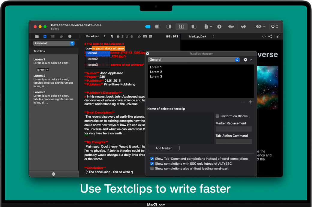Check Show completions without leading word-part
The height and width of the screenshot is (207, 312).
click(x=152, y=169)
